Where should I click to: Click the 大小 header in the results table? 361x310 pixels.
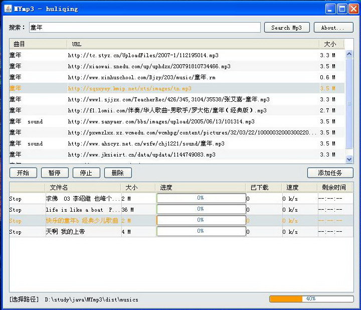331,44
